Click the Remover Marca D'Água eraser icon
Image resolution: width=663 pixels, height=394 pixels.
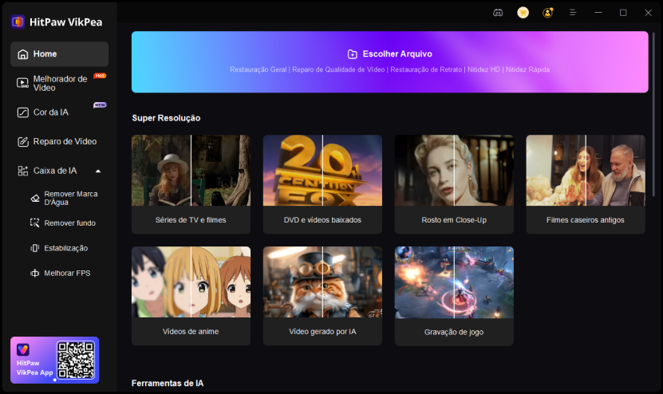tap(35, 199)
